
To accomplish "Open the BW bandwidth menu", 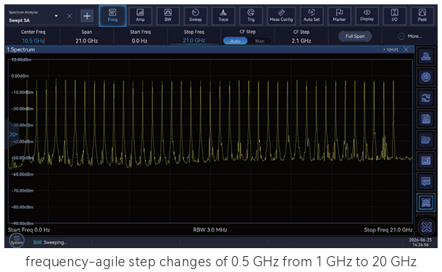I will pyautogui.click(x=167, y=16).
